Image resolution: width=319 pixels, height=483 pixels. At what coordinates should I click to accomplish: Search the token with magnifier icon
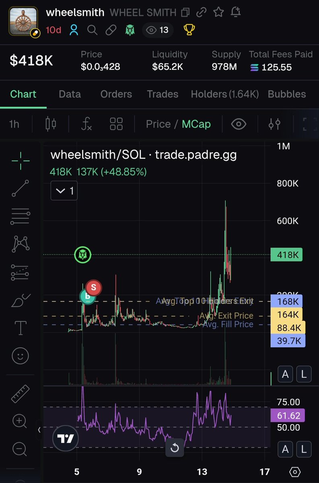pyautogui.click(x=92, y=30)
